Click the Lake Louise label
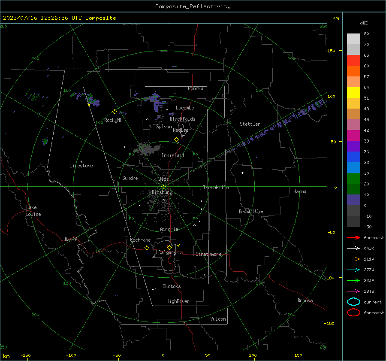 point(33,211)
